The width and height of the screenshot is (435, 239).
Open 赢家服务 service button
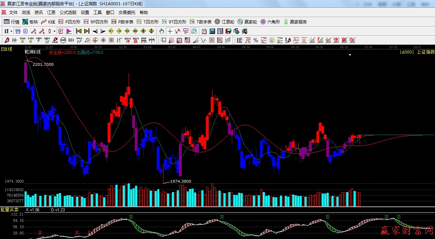(x=295, y=22)
